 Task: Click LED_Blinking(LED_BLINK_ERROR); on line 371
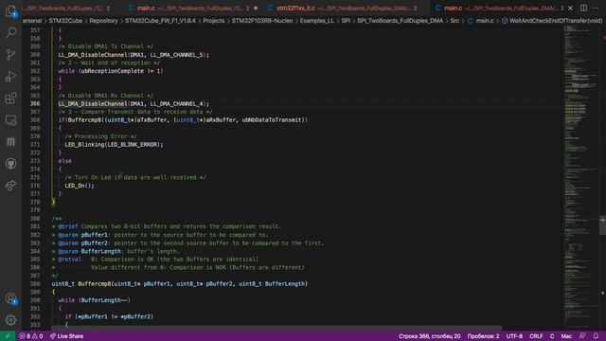point(114,145)
